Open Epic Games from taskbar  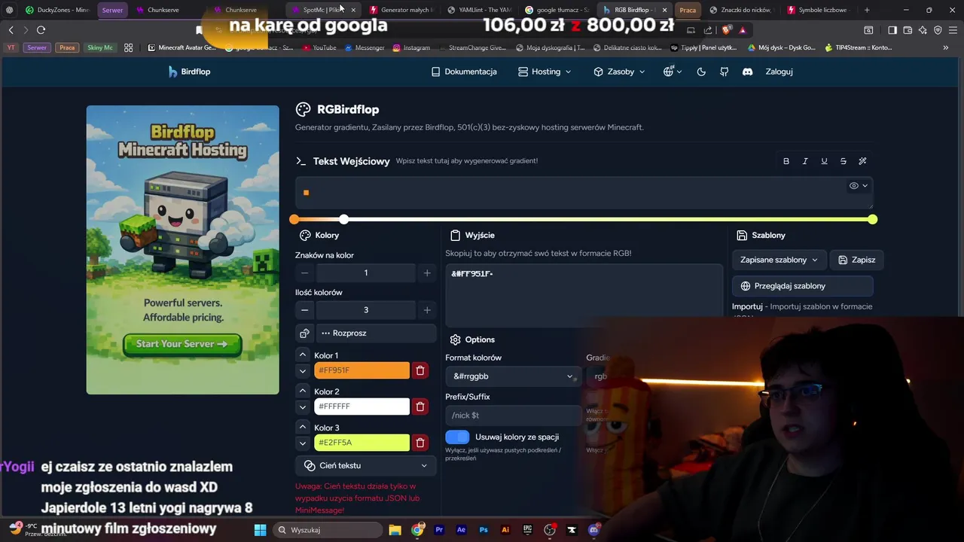point(528,530)
